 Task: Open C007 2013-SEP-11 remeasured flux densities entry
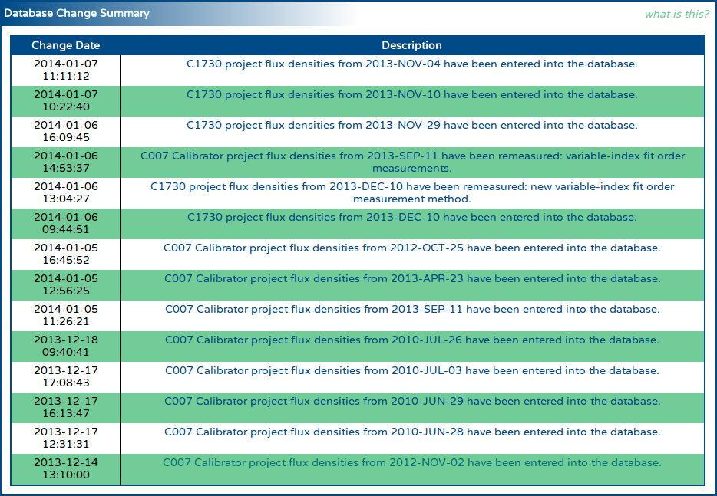coord(411,162)
